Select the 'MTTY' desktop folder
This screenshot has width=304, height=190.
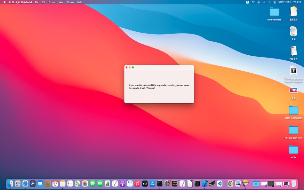point(293,150)
